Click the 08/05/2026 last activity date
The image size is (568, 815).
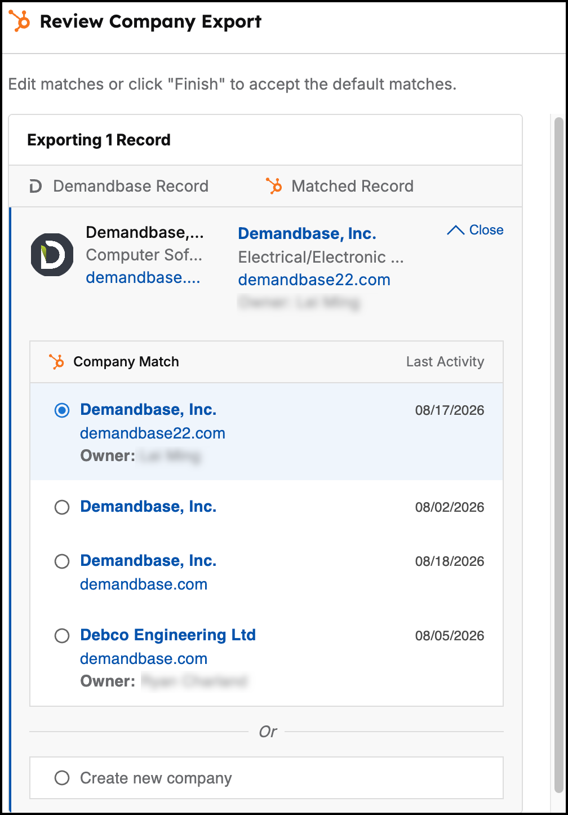450,636
